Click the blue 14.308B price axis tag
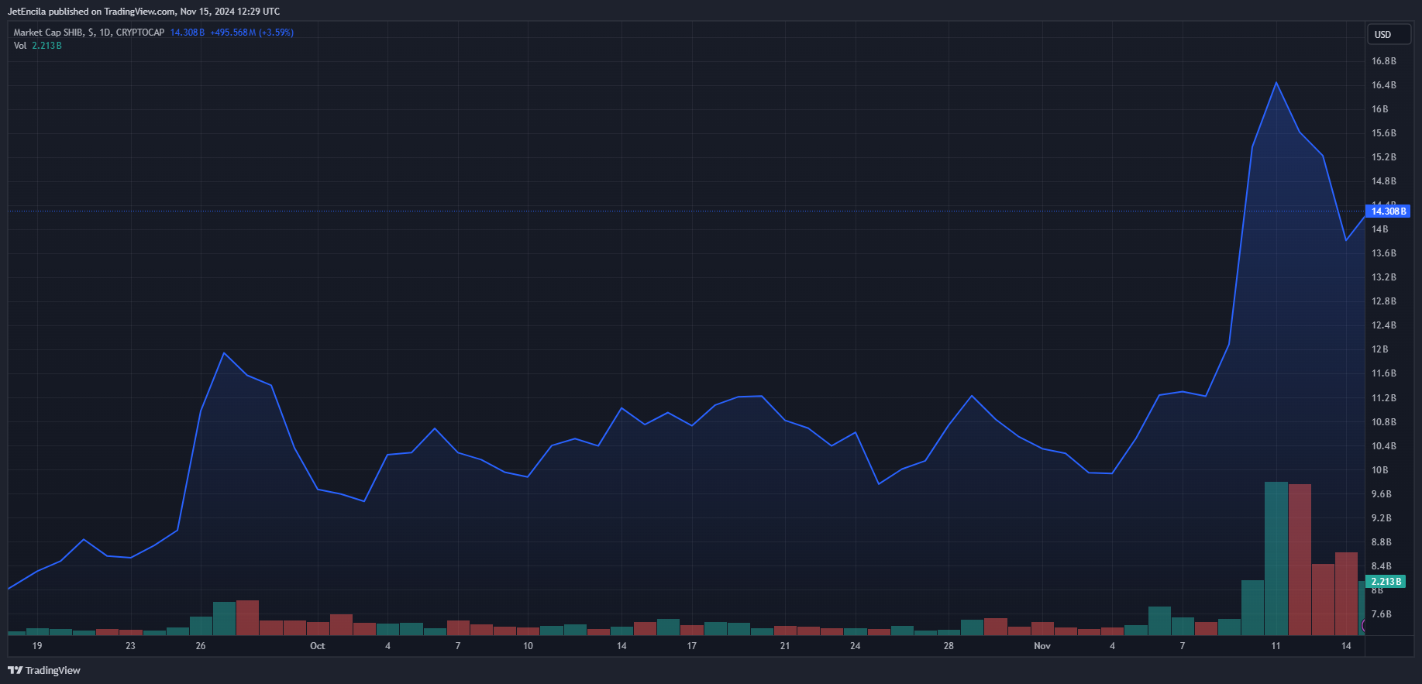This screenshot has height=684, width=1422. [x=1387, y=211]
